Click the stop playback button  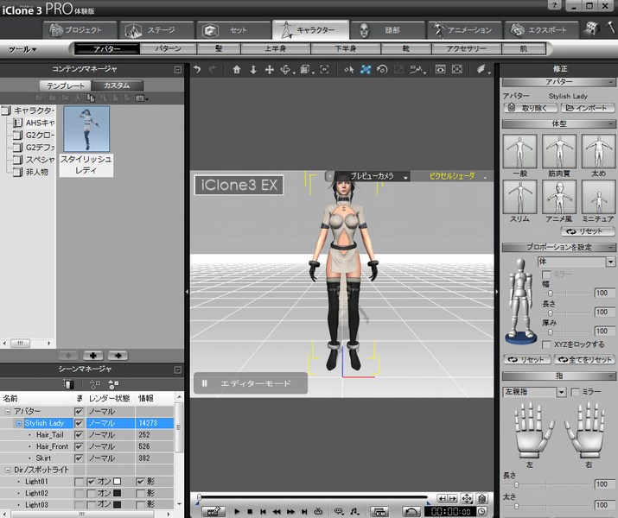(250, 511)
